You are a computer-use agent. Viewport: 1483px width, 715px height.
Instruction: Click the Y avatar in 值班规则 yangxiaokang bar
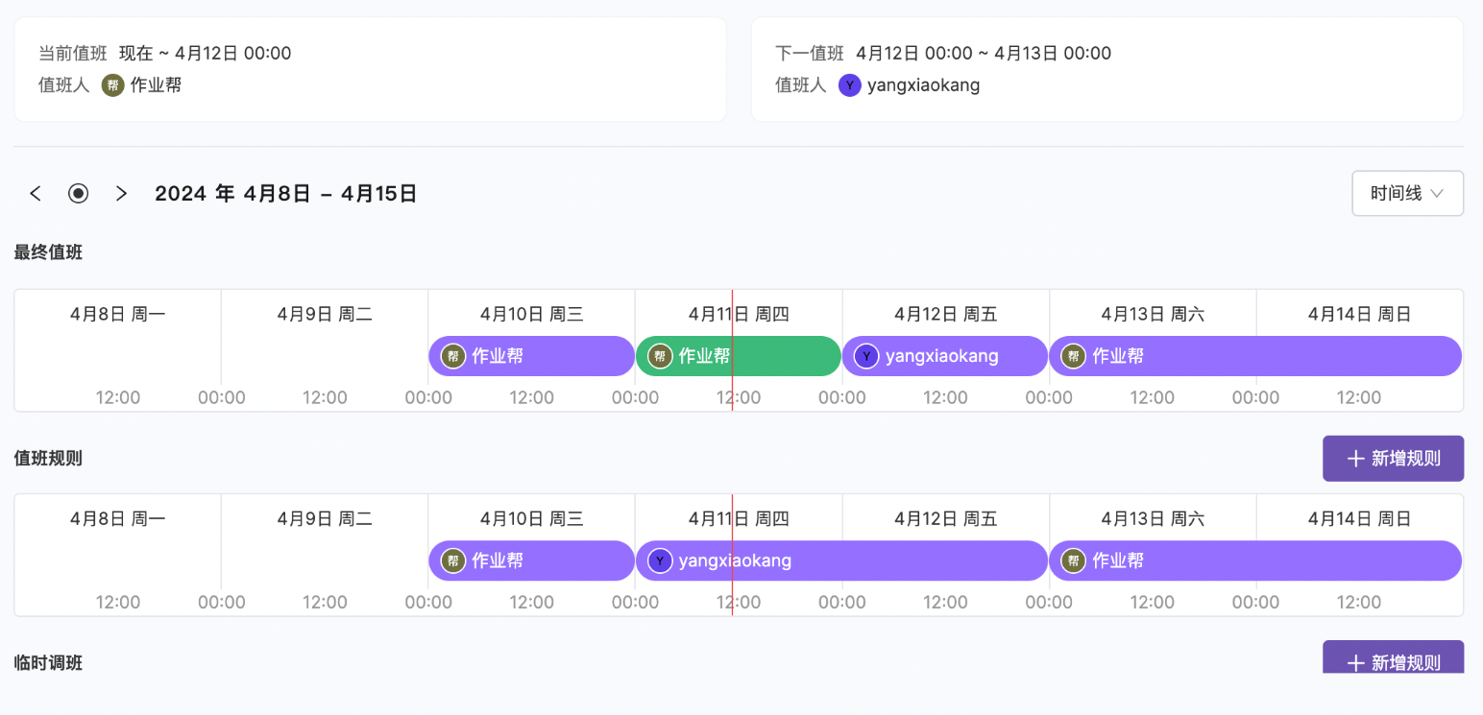point(660,560)
